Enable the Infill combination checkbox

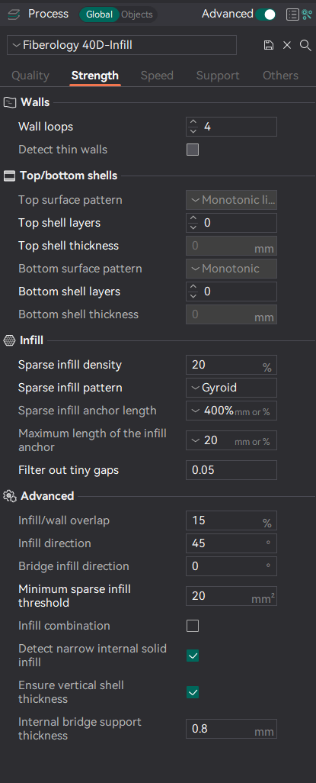(193, 626)
